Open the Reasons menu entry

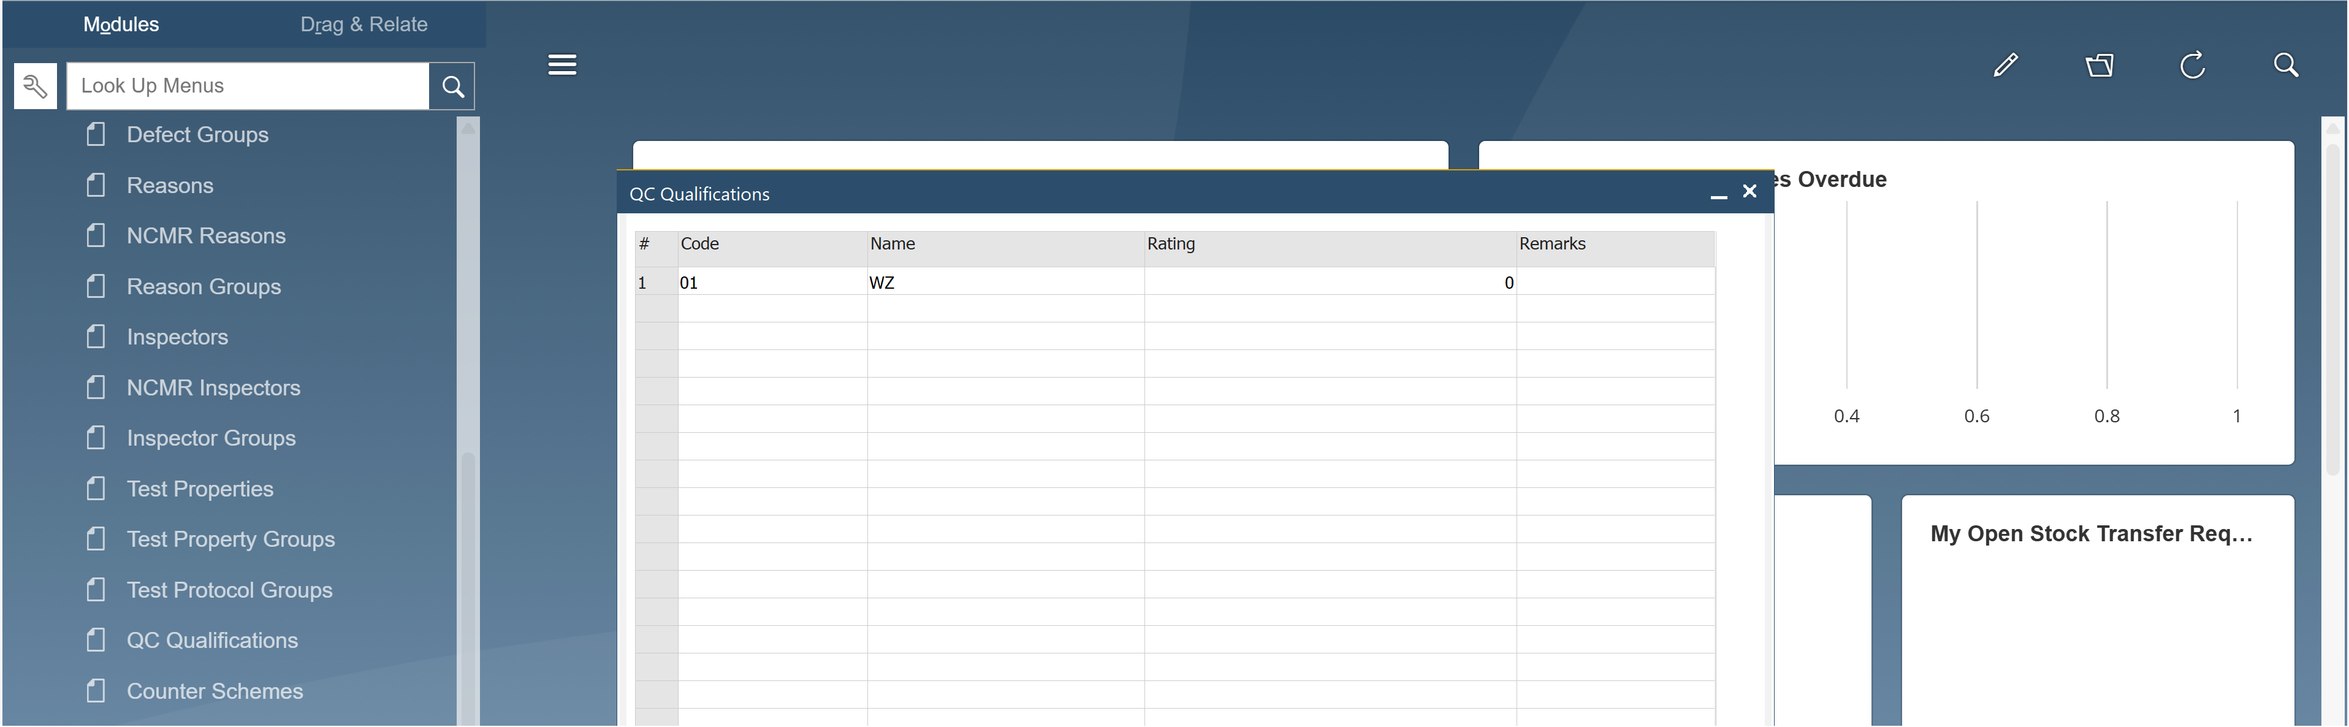tap(170, 185)
